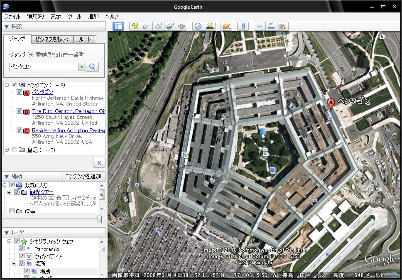Open the Residence Inn Arlington link
The image size is (402, 280).
tap(68, 130)
